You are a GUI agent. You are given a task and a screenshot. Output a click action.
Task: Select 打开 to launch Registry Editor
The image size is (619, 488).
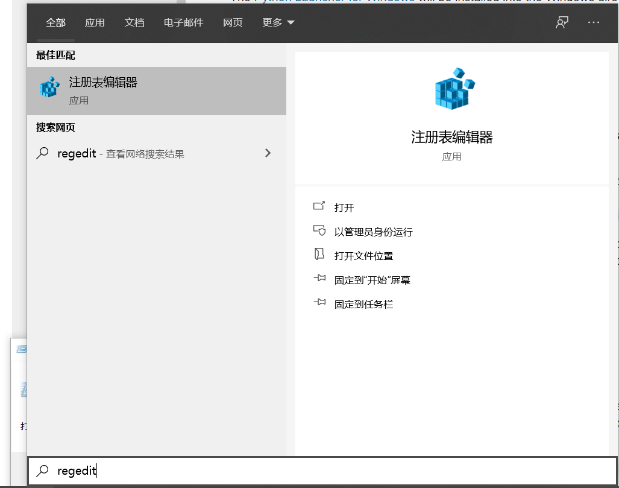coord(344,208)
